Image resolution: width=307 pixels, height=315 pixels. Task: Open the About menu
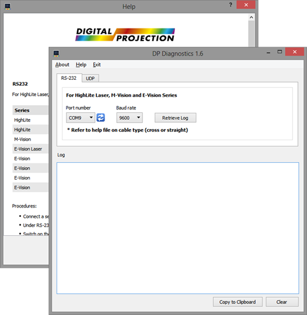tap(62, 65)
